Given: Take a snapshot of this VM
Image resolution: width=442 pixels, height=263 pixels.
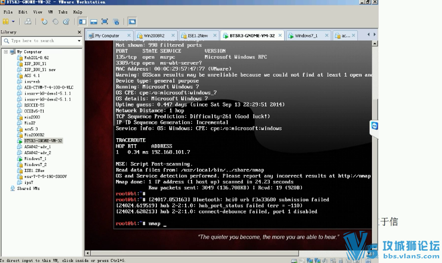Looking at the screenshot, I should point(44,21).
